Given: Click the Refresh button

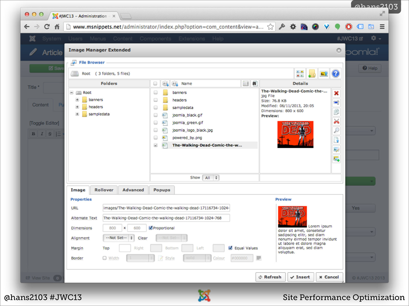Looking at the screenshot, I should [x=270, y=277].
